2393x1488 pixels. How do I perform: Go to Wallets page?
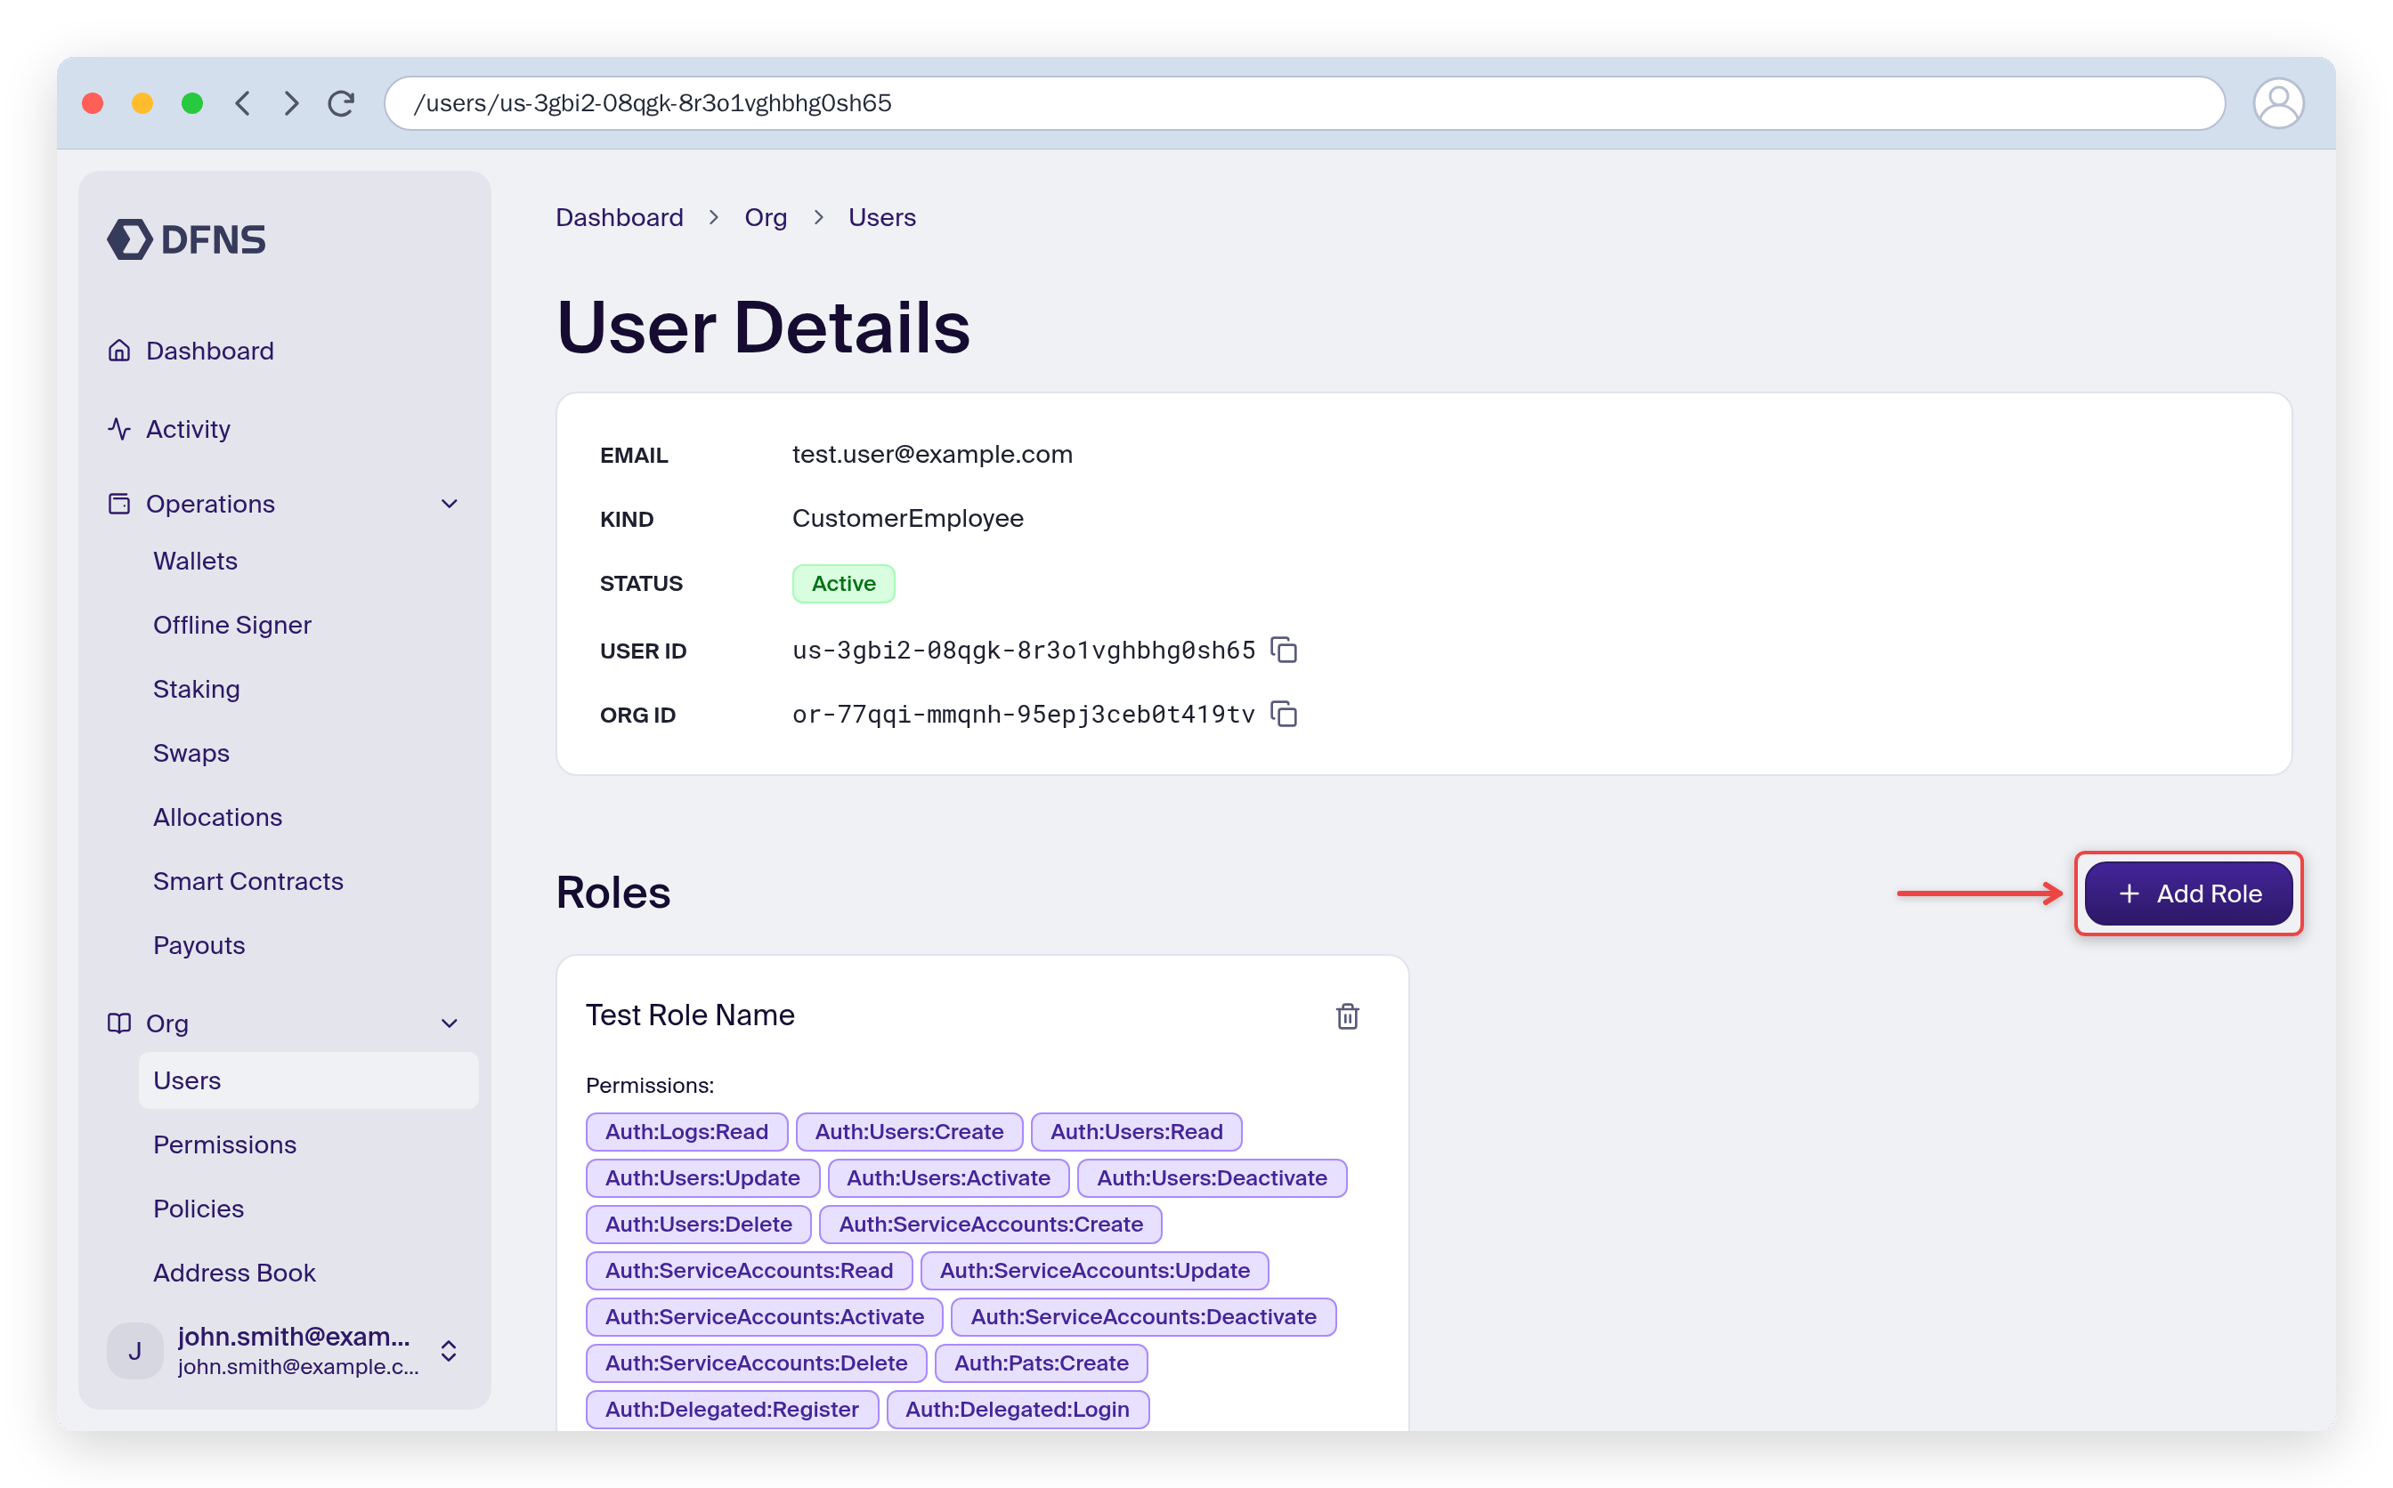pyautogui.click(x=195, y=561)
